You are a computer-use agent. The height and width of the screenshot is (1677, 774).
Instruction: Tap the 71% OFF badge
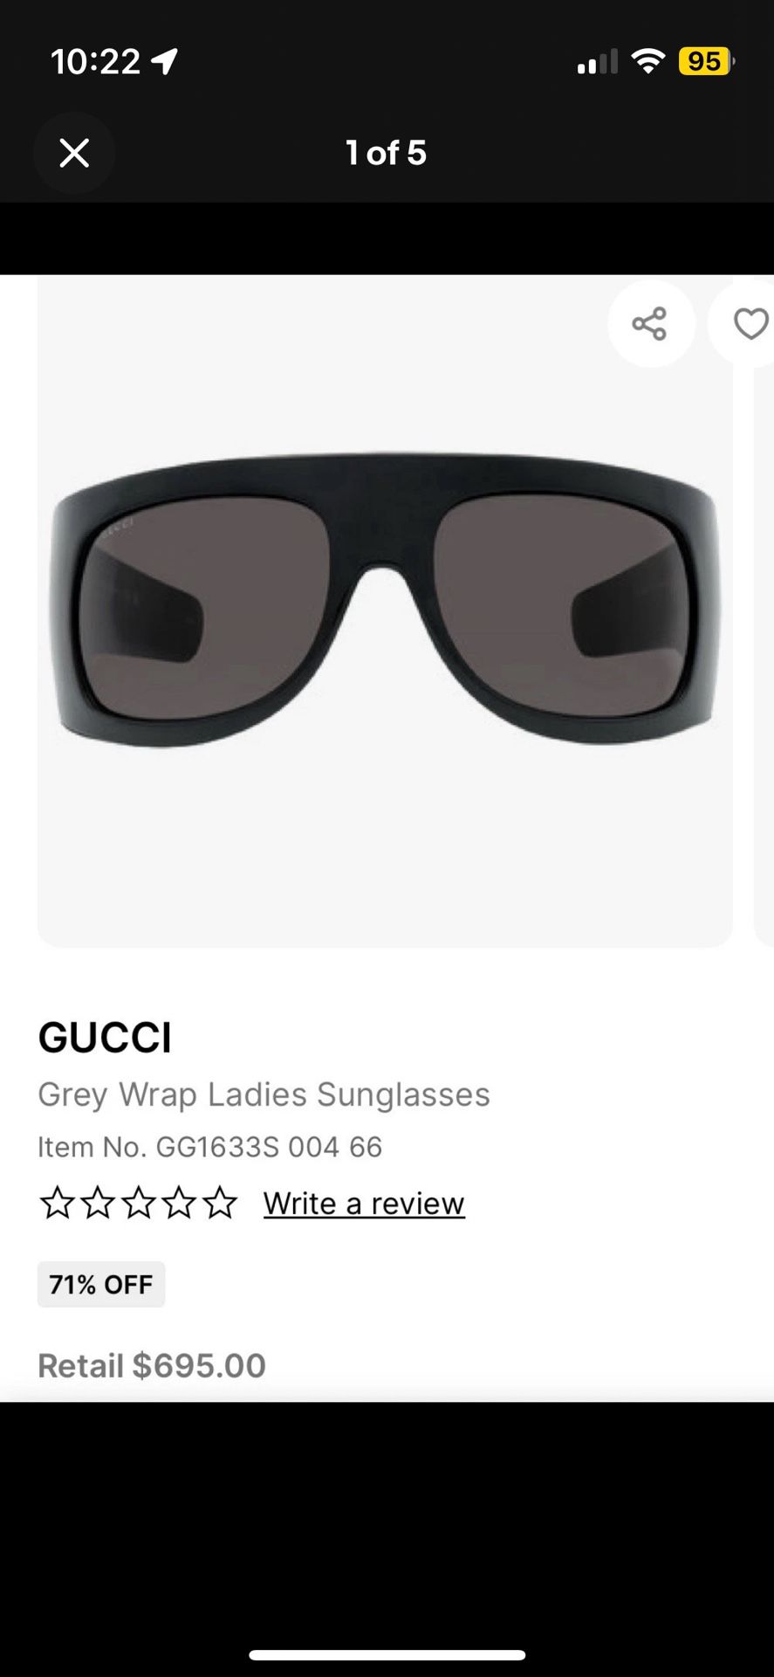(101, 1284)
